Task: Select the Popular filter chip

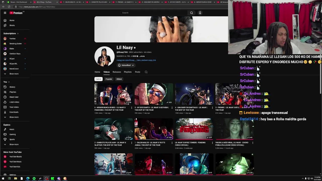Action: tap(109, 79)
